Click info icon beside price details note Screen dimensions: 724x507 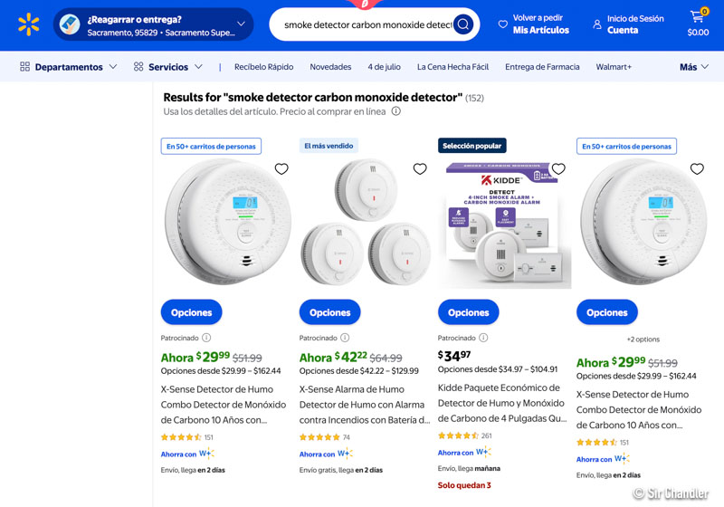click(395, 111)
